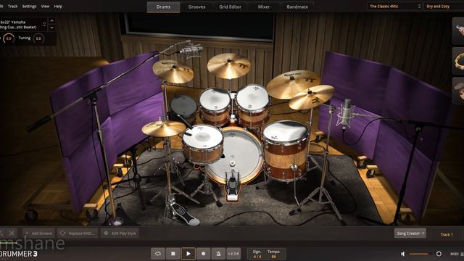Click the Replace MIDI button

(x=78, y=233)
